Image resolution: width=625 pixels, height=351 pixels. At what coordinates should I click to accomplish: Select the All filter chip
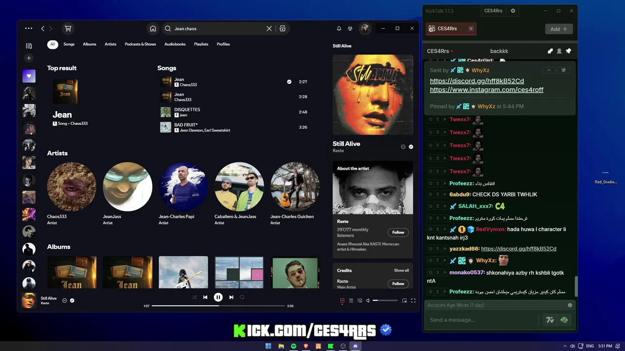52,44
